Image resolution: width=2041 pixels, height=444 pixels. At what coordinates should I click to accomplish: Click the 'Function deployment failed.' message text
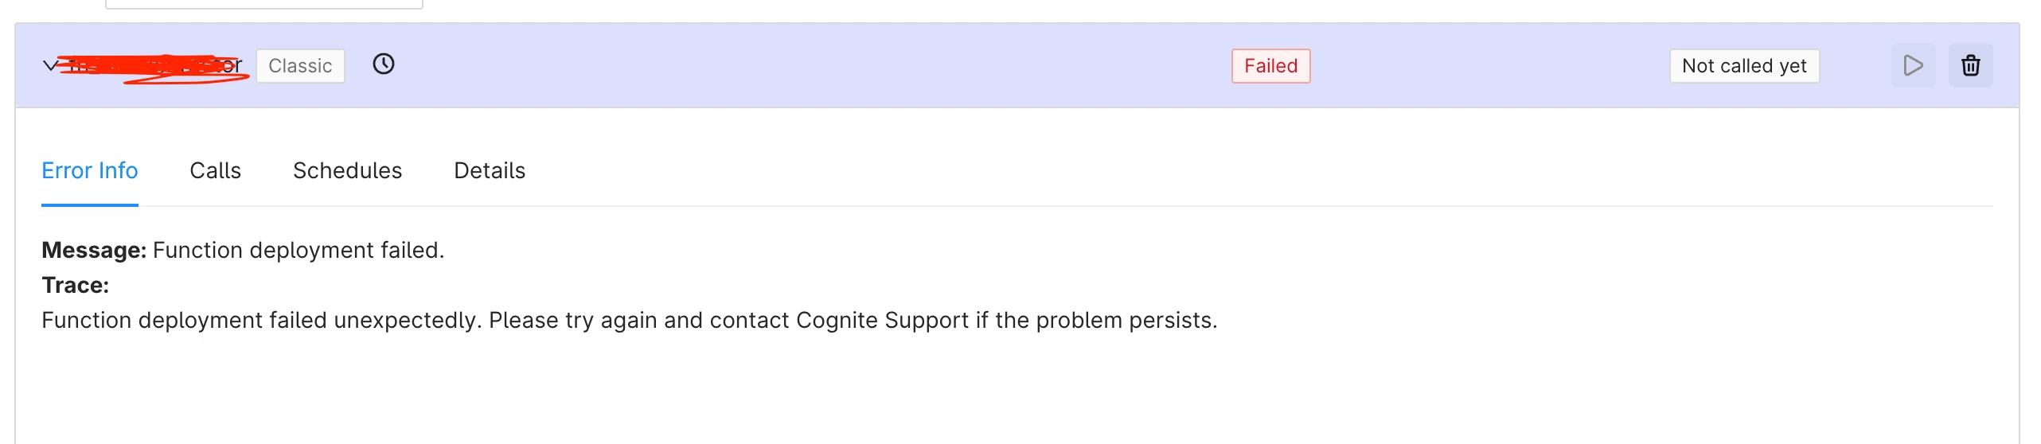pos(299,250)
